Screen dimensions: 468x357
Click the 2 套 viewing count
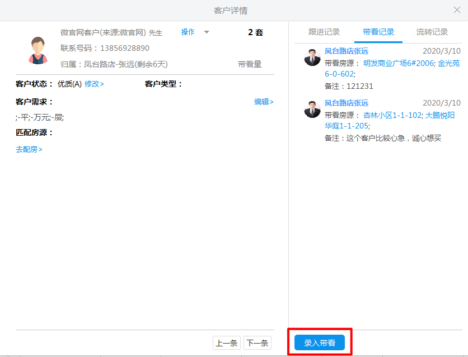click(x=255, y=32)
